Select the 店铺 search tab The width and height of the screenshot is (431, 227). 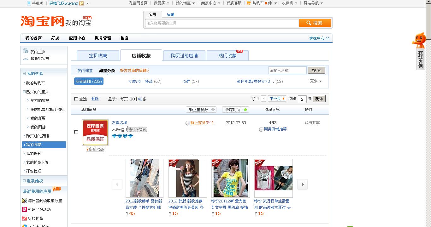(170, 14)
